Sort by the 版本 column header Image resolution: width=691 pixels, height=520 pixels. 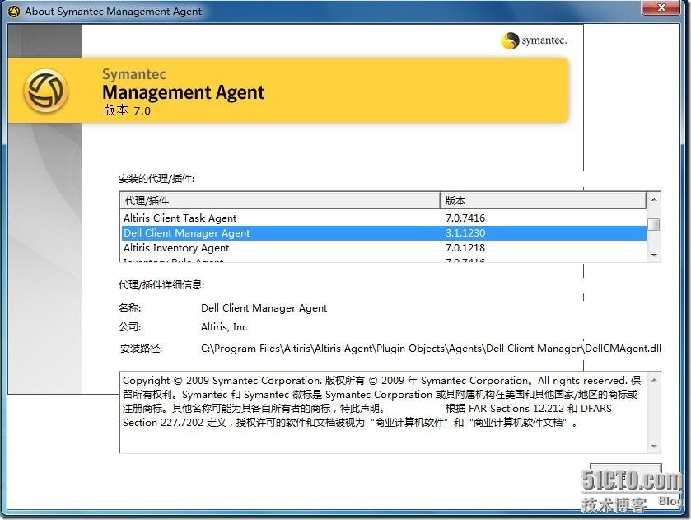(544, 201)
